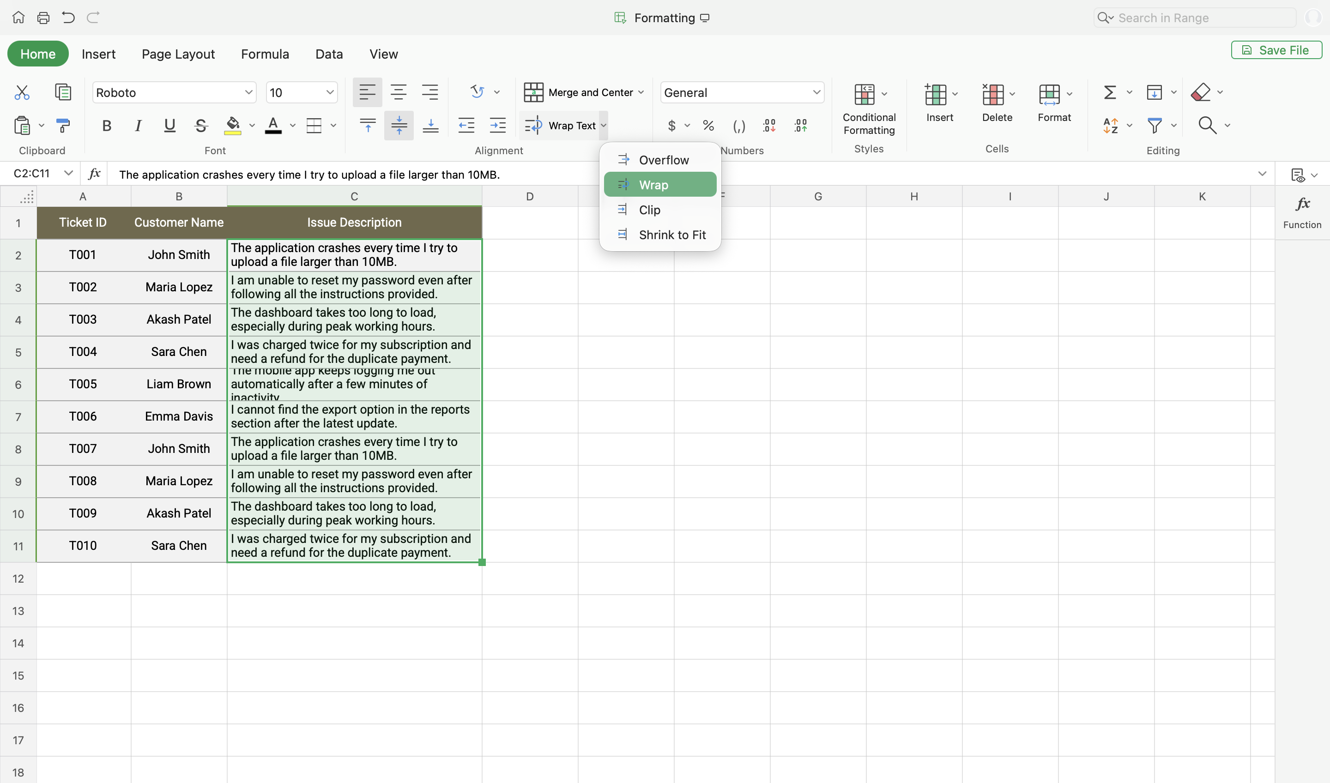Click the Print icon in title bar
Viewport: 1330px width, 783px height.
click(43, 18)
